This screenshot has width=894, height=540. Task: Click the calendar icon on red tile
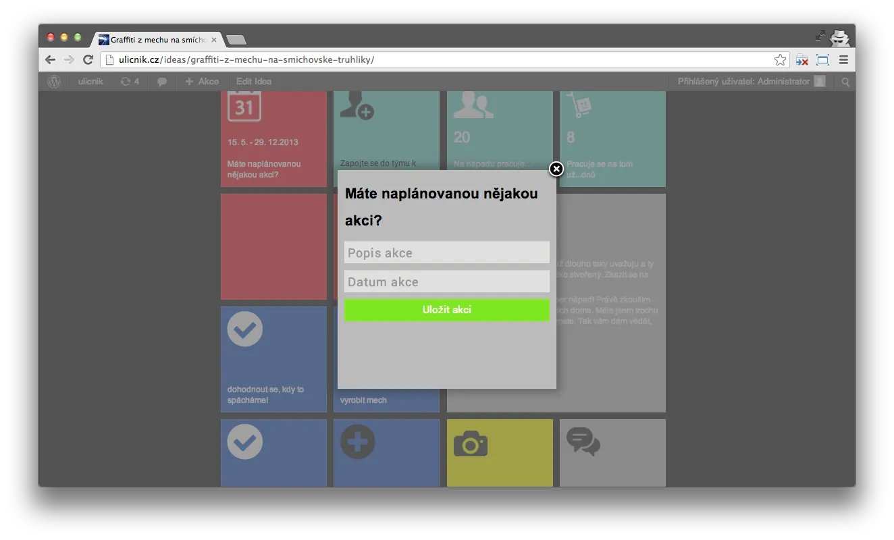(x=244, y=107)
